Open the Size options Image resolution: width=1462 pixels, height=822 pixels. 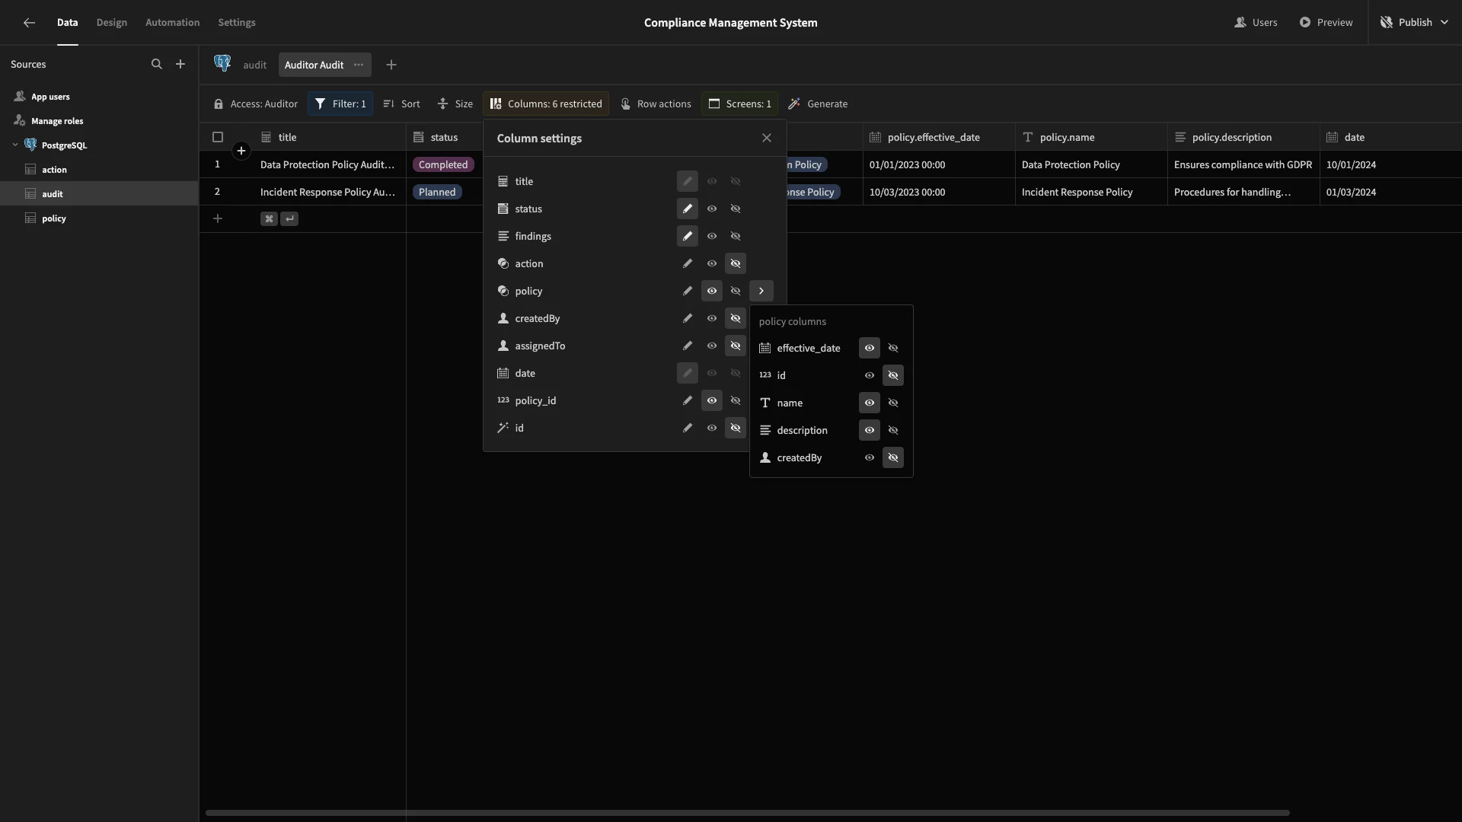pos(455,104)
